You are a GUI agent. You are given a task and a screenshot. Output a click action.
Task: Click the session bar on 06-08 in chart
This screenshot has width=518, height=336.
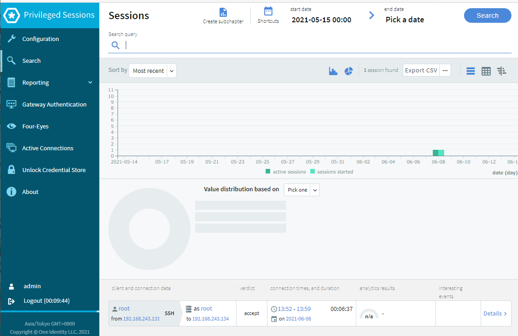tap(438, 153)
